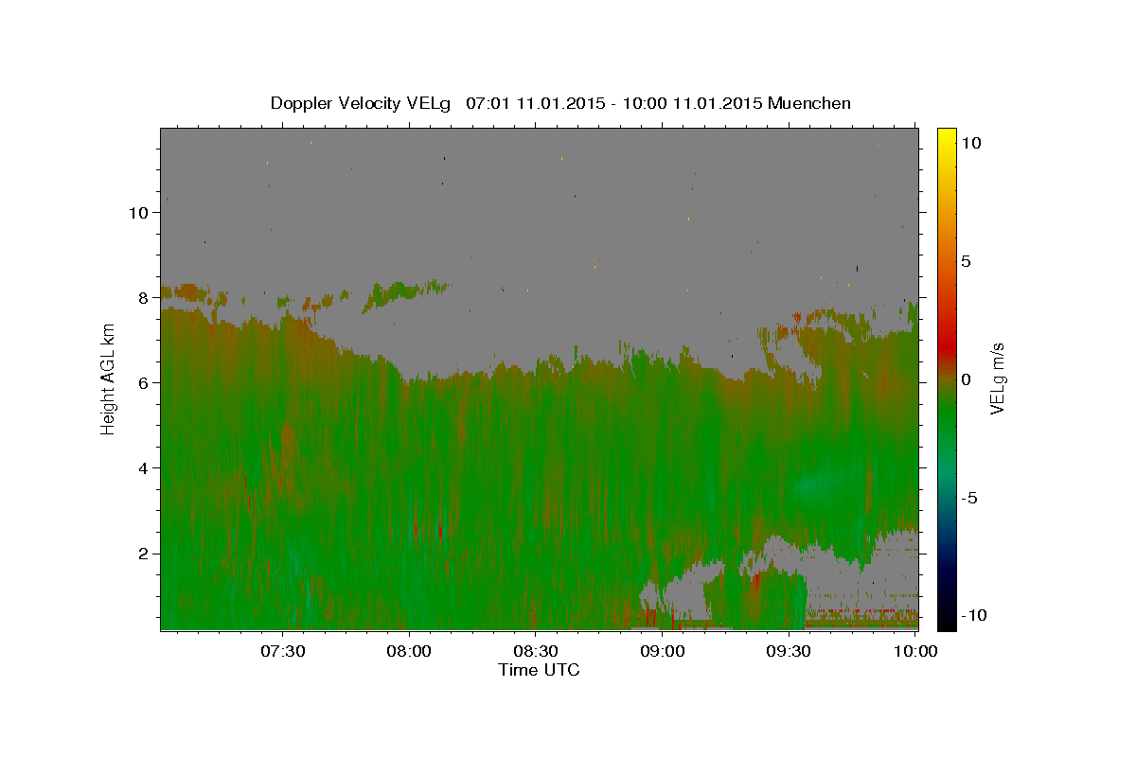Click the 10:00 time tick label
The image size is (1136, 757).
coord(914,652)
